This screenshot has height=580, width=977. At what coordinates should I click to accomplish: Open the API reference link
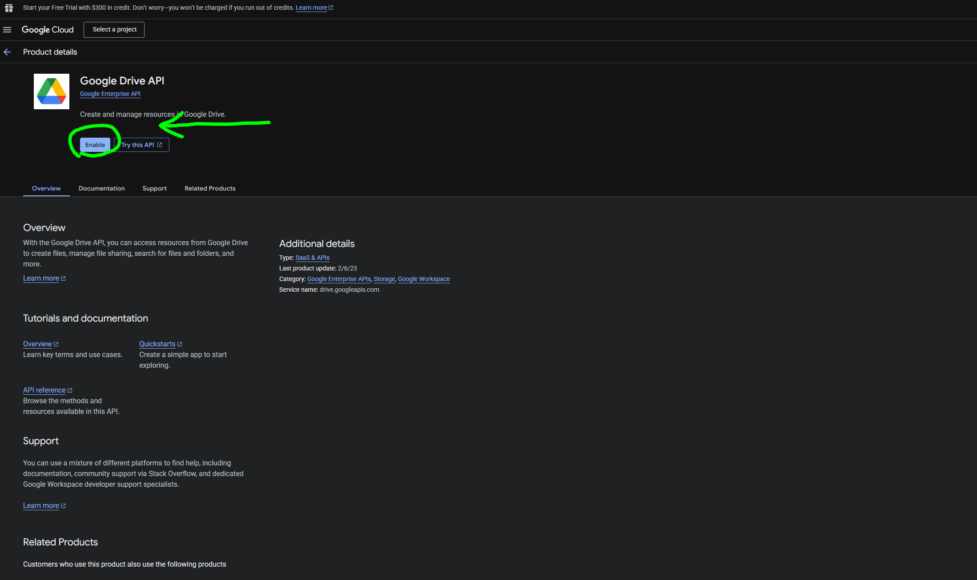[x=44, y=390]
